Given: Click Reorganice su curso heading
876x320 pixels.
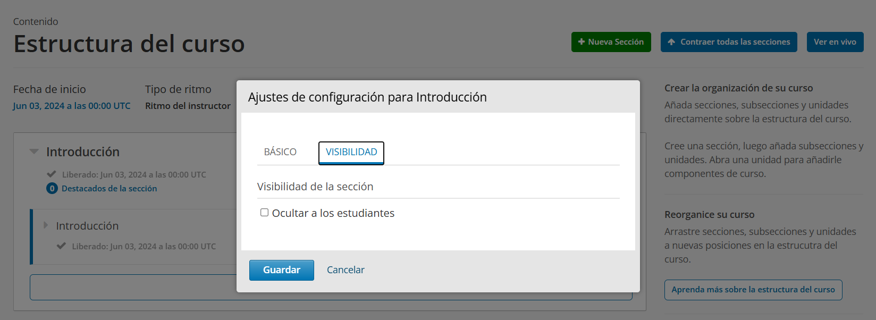Looking at the screenshot, I should 710,215.
